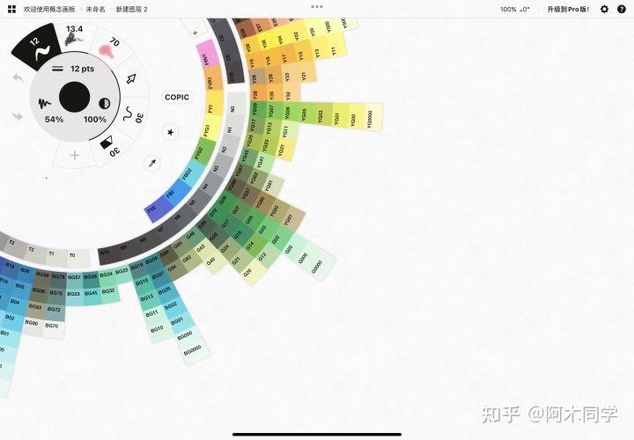Select the squiggle line tool labeled 30
The height and width of the screenshot is (440, 634).
tap(133, 115)
